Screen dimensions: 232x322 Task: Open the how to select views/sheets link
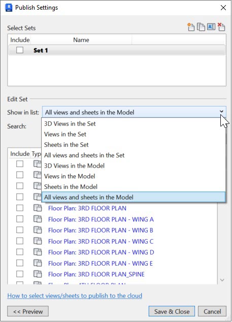pyautogui.click(x=75, y=296)
